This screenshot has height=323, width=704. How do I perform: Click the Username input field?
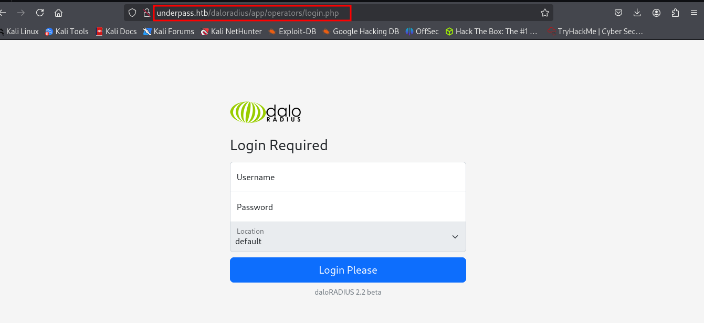click(348, 177)
